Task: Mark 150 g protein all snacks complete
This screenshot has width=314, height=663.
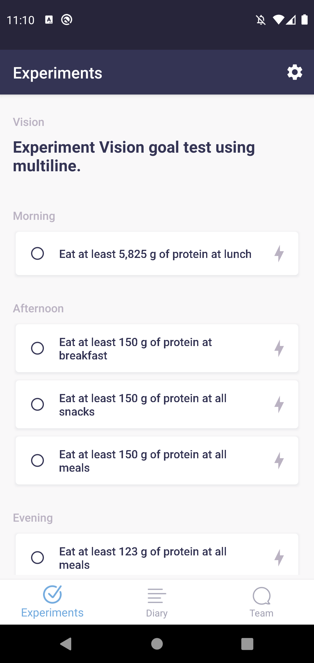Action: [38, 404]
